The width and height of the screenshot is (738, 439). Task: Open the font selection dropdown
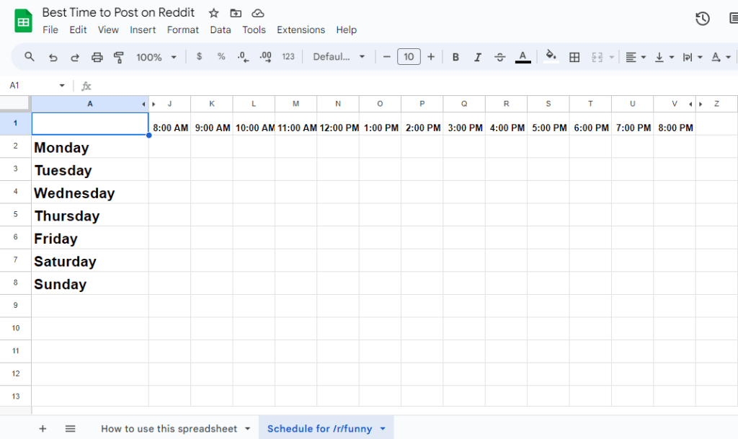(339, 56)
